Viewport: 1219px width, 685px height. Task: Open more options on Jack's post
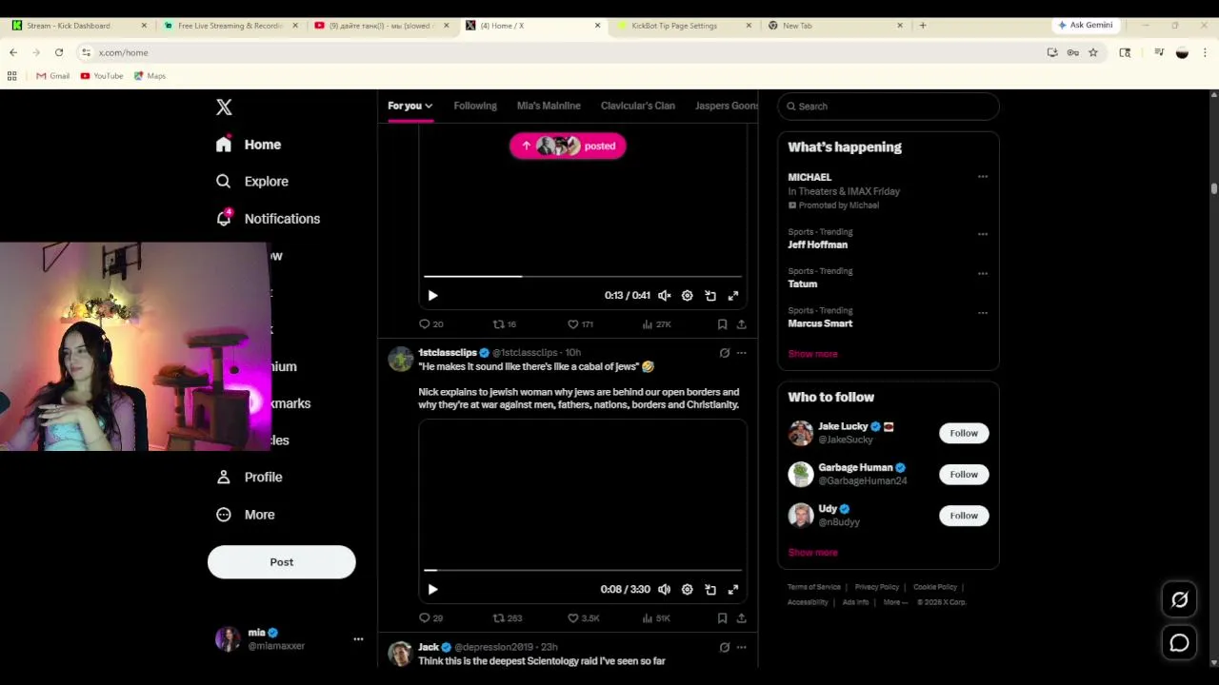(742, 647)
